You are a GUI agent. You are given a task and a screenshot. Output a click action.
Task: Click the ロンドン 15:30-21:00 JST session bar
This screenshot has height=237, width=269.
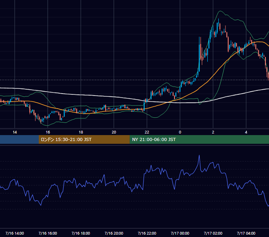84,139
